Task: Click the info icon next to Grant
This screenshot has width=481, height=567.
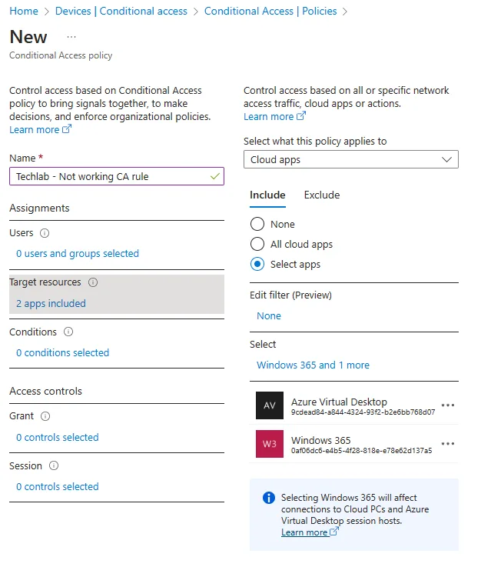Action: (x=45, y=416)
